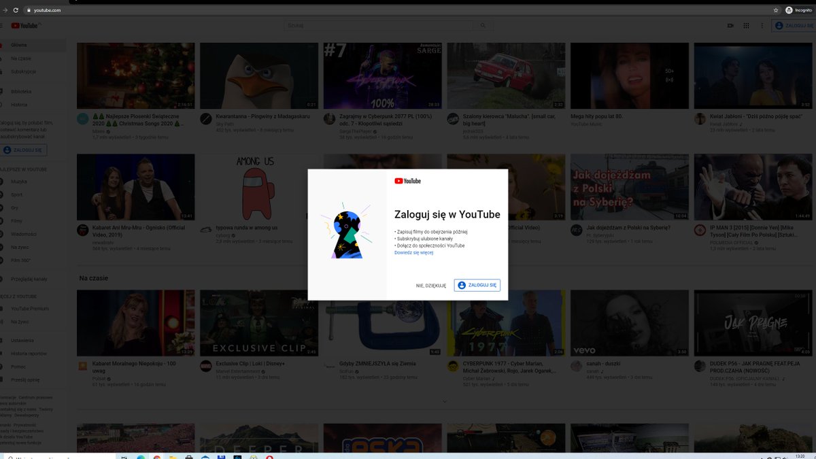Screen dimensions: 816x459
Task: Click ZALOGUJ SIĘ in the top-right header
Action: coord(794,26)
